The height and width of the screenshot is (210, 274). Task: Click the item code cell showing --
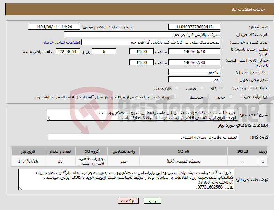243,161
